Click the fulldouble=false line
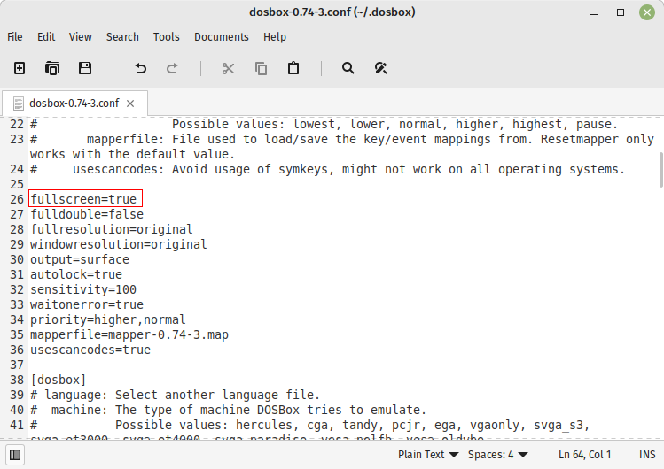The height and width of the screenshot is (469, 664). pos(87,214)
